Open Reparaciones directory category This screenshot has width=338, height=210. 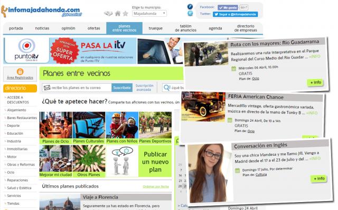17,180
